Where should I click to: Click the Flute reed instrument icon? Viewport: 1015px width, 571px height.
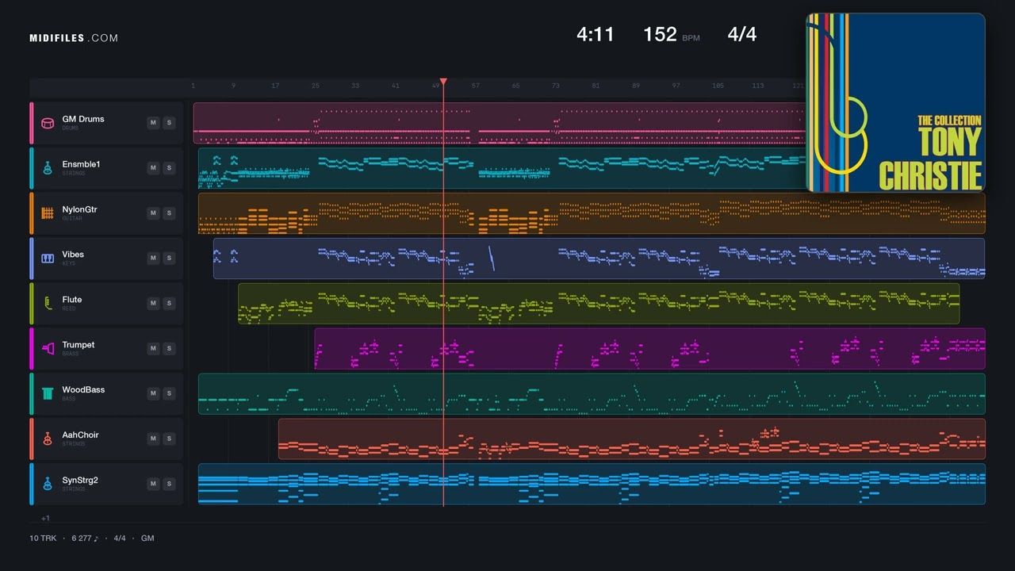[x=48, y=304]
